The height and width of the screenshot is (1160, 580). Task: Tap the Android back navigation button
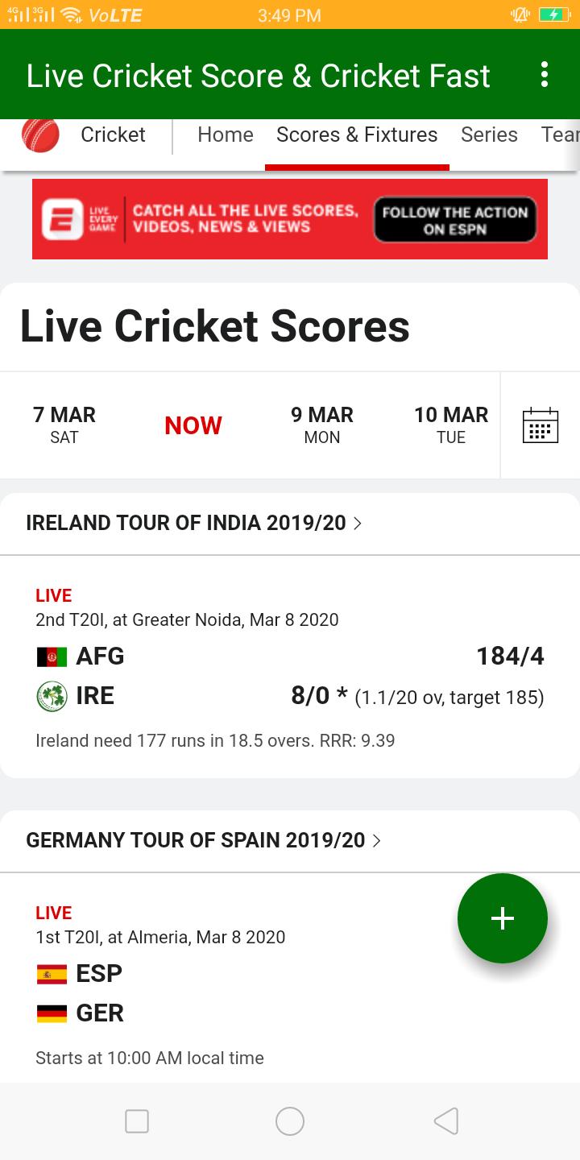446,1121
